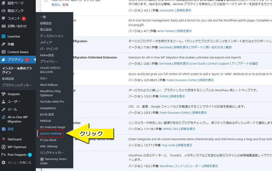Click the Akismet 削除 link
This screenshot has height=171, width=272.
[65, 5]
